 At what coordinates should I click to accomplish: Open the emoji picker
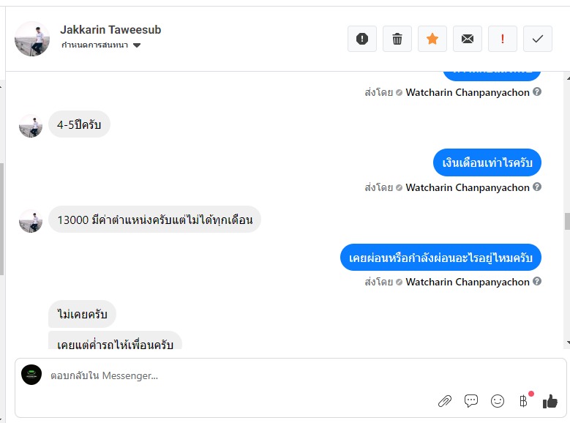498,400
